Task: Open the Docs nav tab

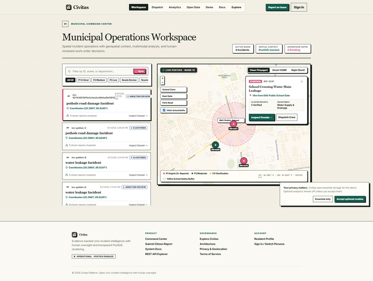Action: click(x=222, y=7)
